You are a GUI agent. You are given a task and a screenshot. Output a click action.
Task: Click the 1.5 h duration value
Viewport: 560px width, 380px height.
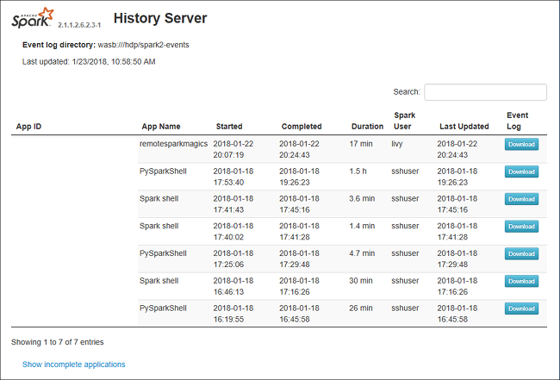click(x=358, y=171)
